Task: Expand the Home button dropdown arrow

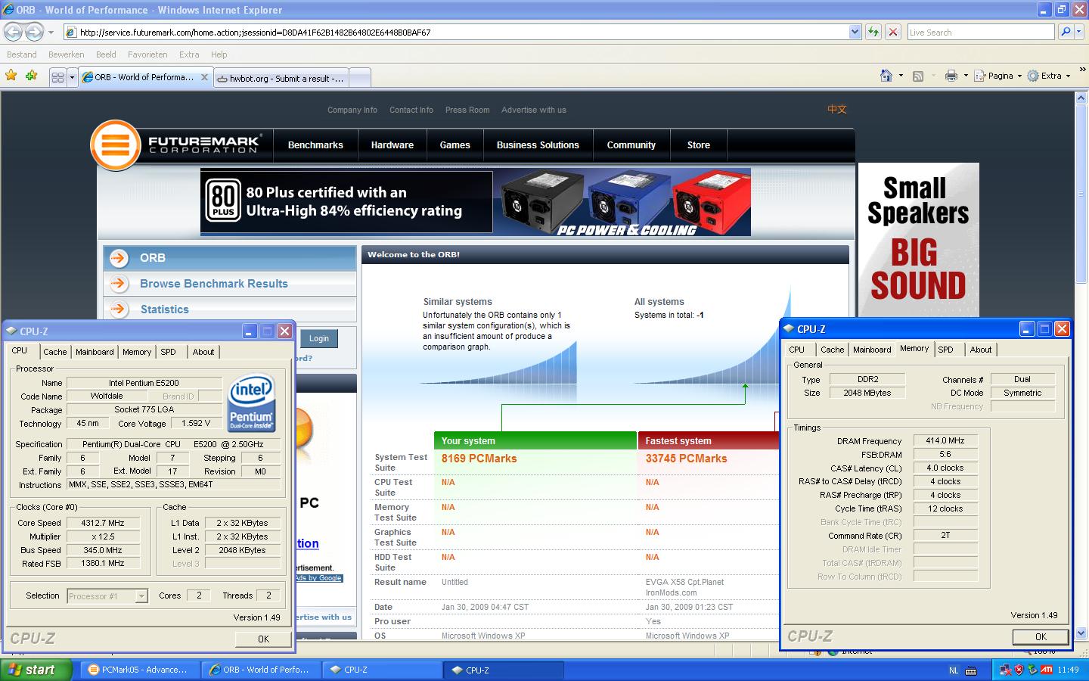Action: pyautogui.click(x=901, y=76)
